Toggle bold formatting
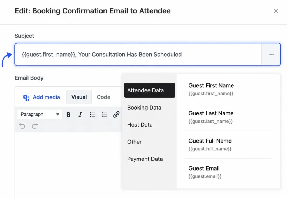 [x=68, y=115]
